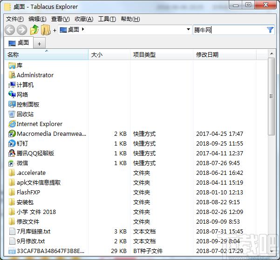Screen dimensions: 280x260
Task: Click the filter funnel icon
Action: tap(270, 30)
